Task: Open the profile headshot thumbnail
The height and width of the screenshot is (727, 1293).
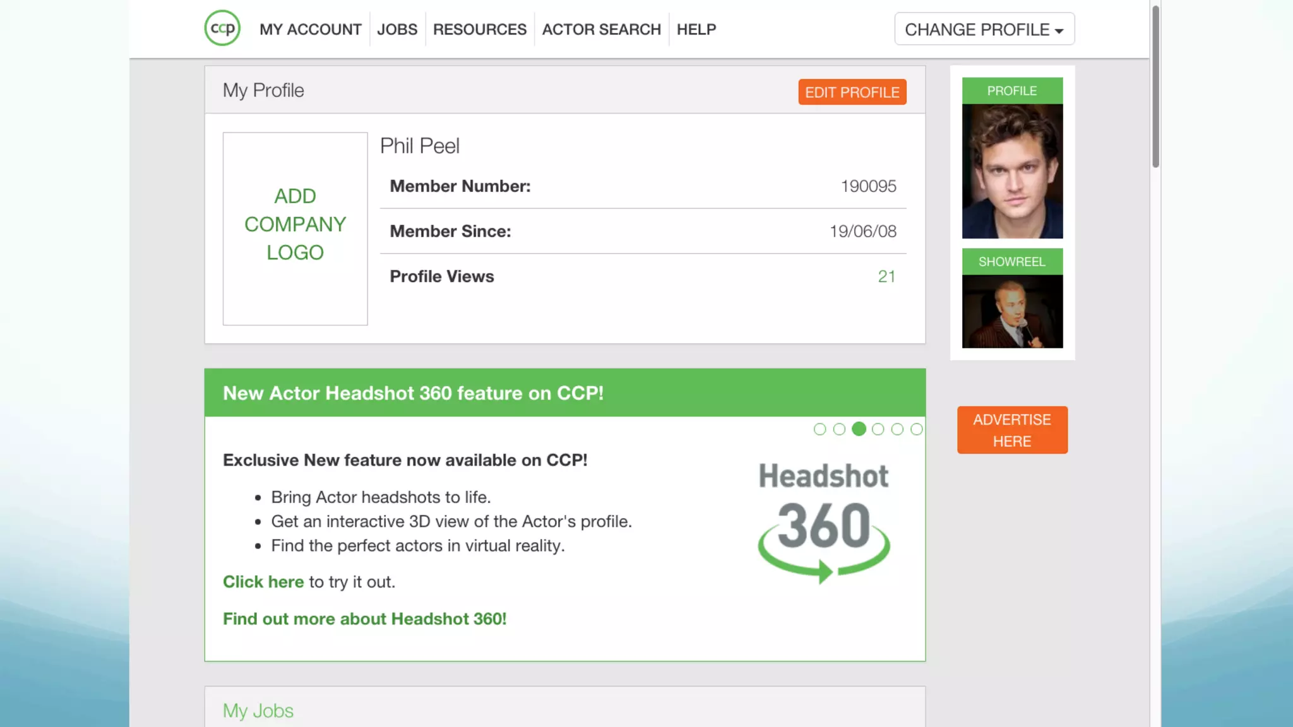Action: [1012, 171]
